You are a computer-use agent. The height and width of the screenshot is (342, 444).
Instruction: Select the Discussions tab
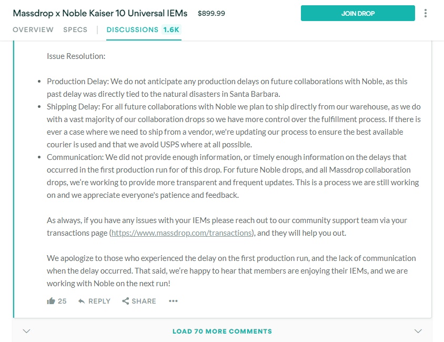[132, 29]
